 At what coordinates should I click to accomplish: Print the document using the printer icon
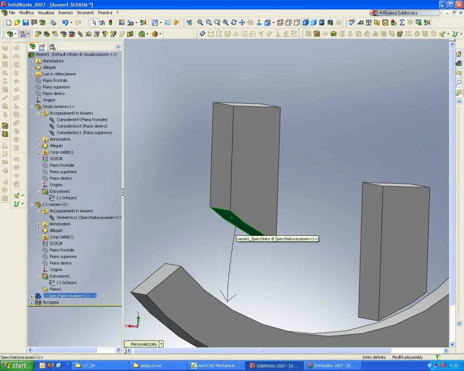53,23
